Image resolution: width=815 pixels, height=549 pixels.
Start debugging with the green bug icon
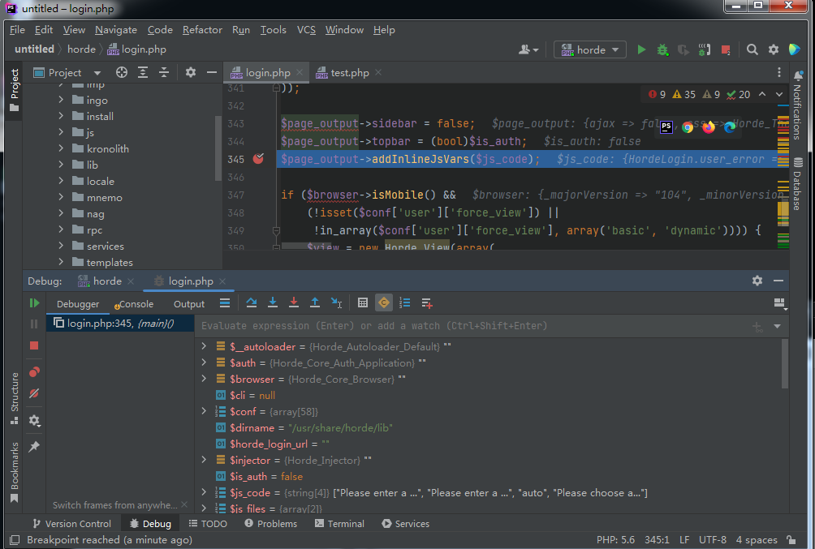coord(662,49)
